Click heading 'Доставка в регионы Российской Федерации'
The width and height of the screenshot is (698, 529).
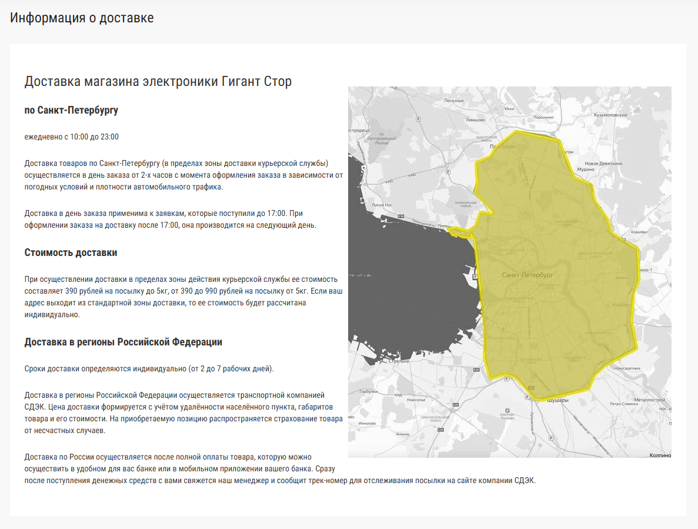123,342
